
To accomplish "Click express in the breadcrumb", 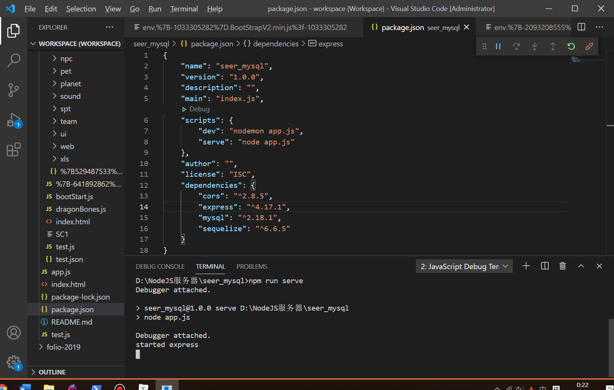I will tap(330, 44).
